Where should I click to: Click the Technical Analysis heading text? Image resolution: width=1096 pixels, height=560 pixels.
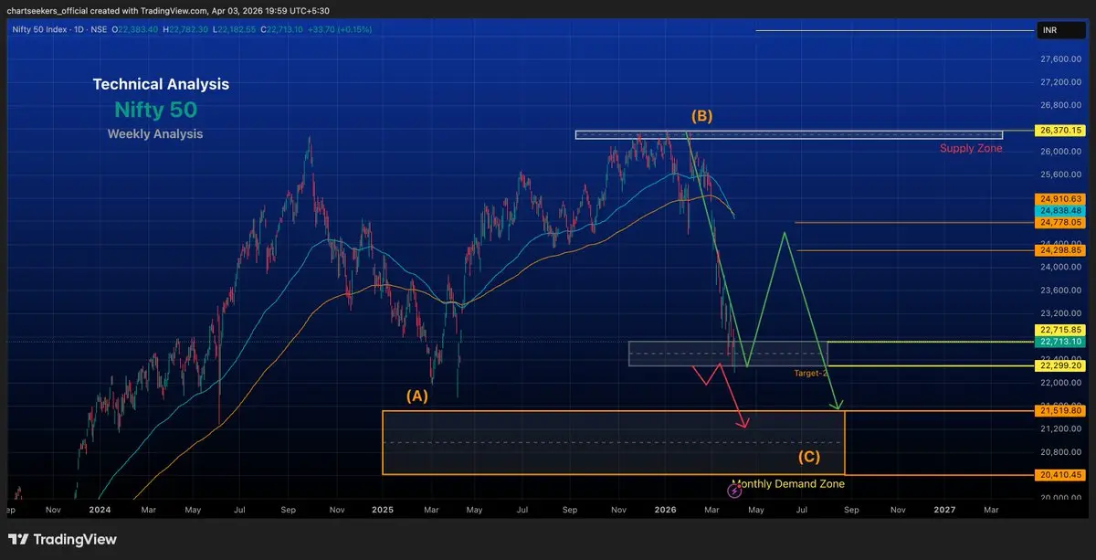[161, 84]
